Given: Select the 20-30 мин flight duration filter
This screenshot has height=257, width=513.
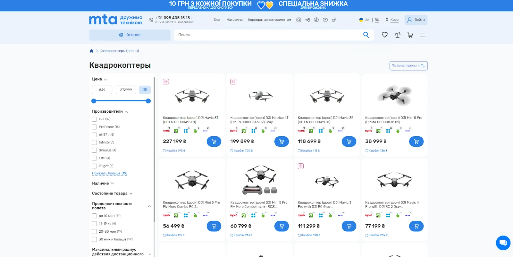Looking at the screenshot, I should (95, 231).
